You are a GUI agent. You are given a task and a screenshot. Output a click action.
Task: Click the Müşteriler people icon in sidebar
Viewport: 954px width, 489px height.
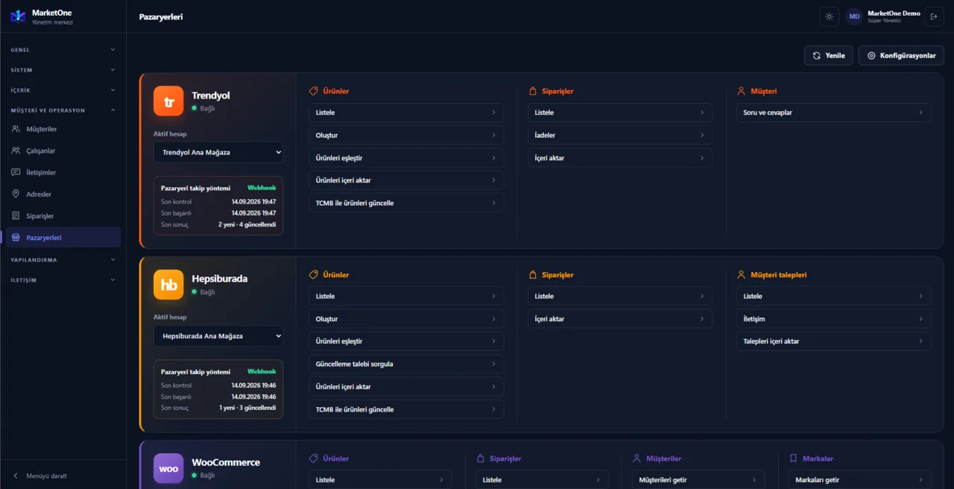click(16, 129)
